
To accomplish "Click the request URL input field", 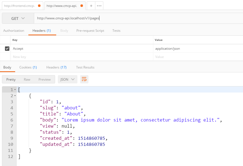I will click(138, 19).
